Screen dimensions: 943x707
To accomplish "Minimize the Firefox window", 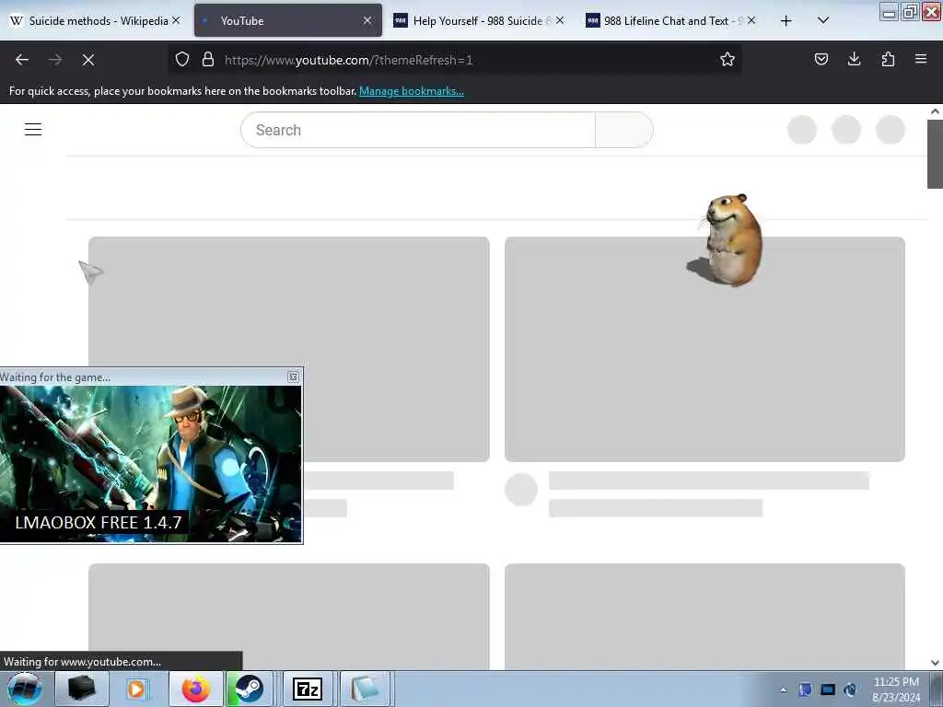I will coord(889,11).
